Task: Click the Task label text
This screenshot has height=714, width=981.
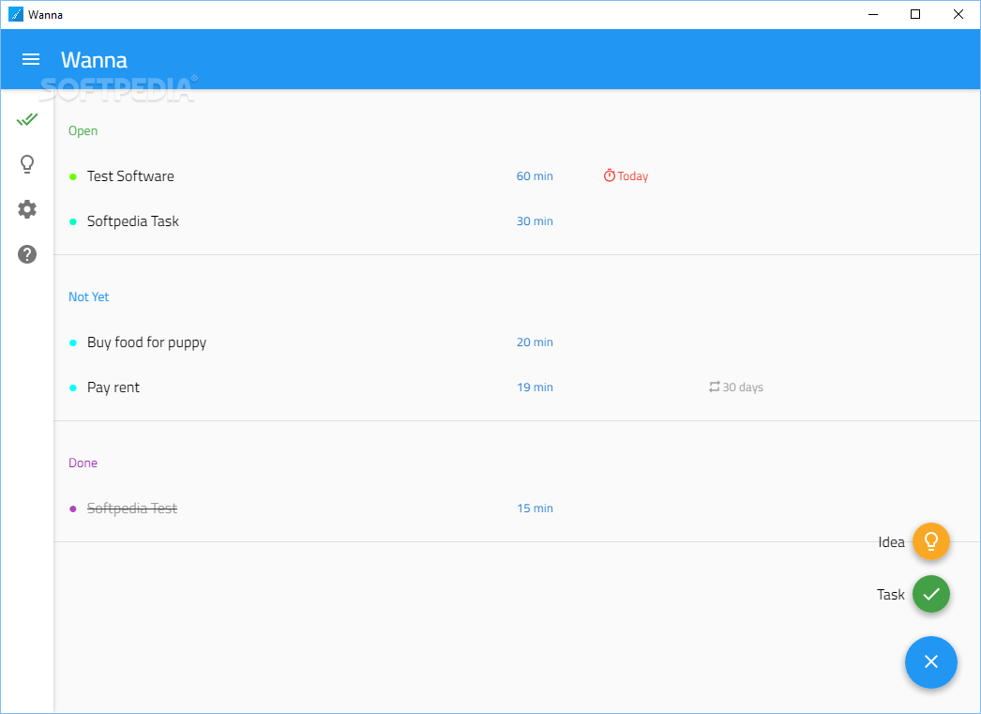Action: 891,595
